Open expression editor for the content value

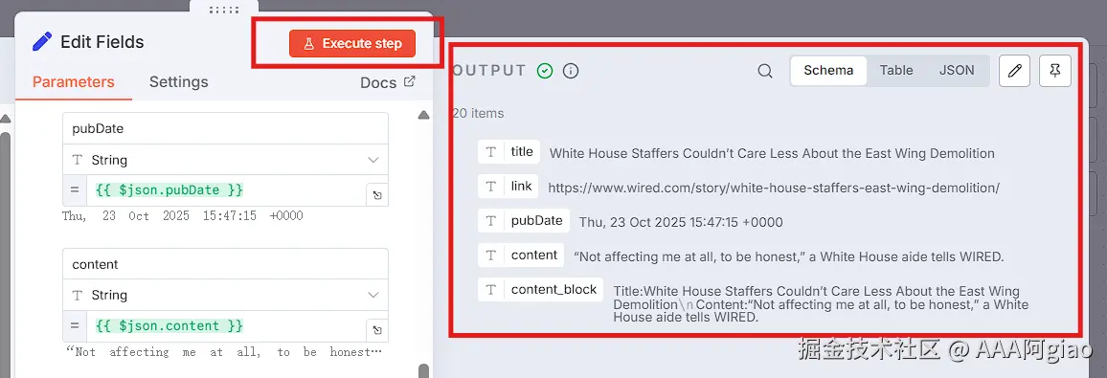click(x=377, y=330)
